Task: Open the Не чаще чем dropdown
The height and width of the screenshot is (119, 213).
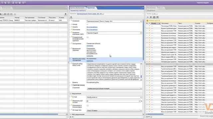Action: coord(114,110)
